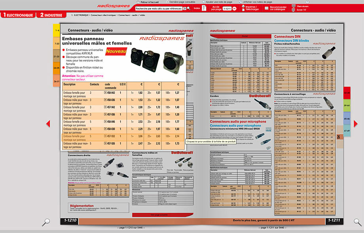This screenshot has width=364, height=233.
Task: Click Ajouter une note de page
Action: pos(217,2)
